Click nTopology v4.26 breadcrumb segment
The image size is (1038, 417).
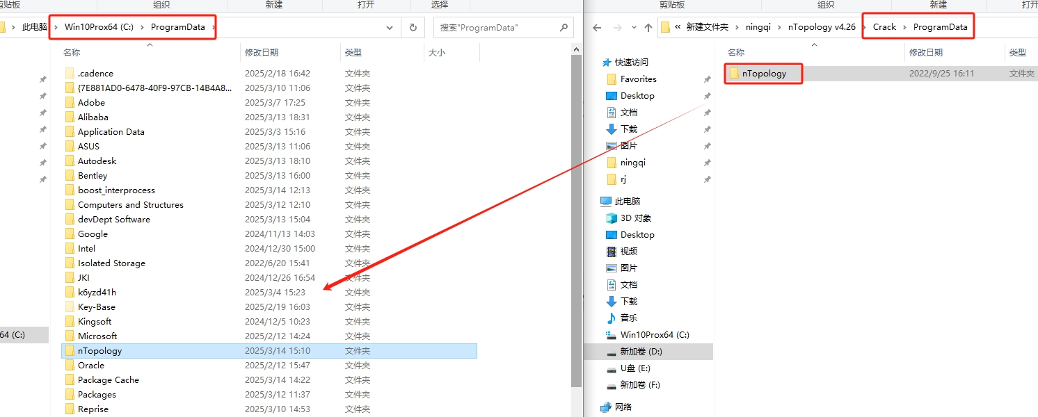point(822,27)
